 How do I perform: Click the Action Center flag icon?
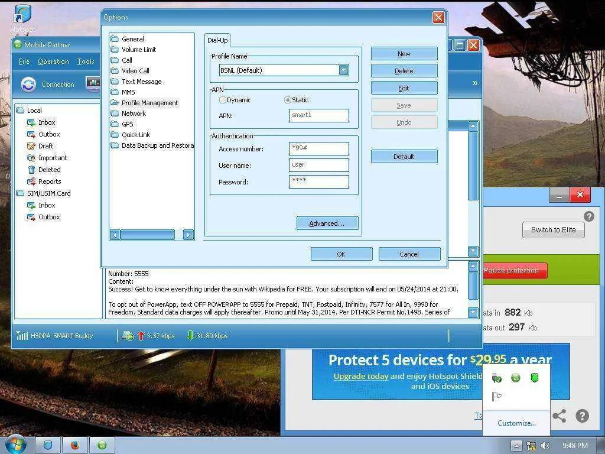pyautogui.click(x=496, y=397)
